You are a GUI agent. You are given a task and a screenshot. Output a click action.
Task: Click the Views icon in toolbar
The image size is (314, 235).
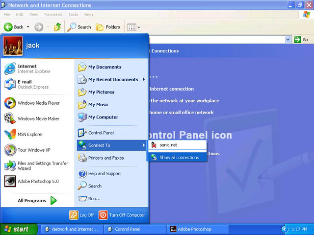pos(131,27)
